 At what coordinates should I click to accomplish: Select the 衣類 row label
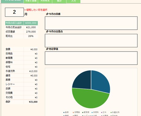(x=14, y=89)
